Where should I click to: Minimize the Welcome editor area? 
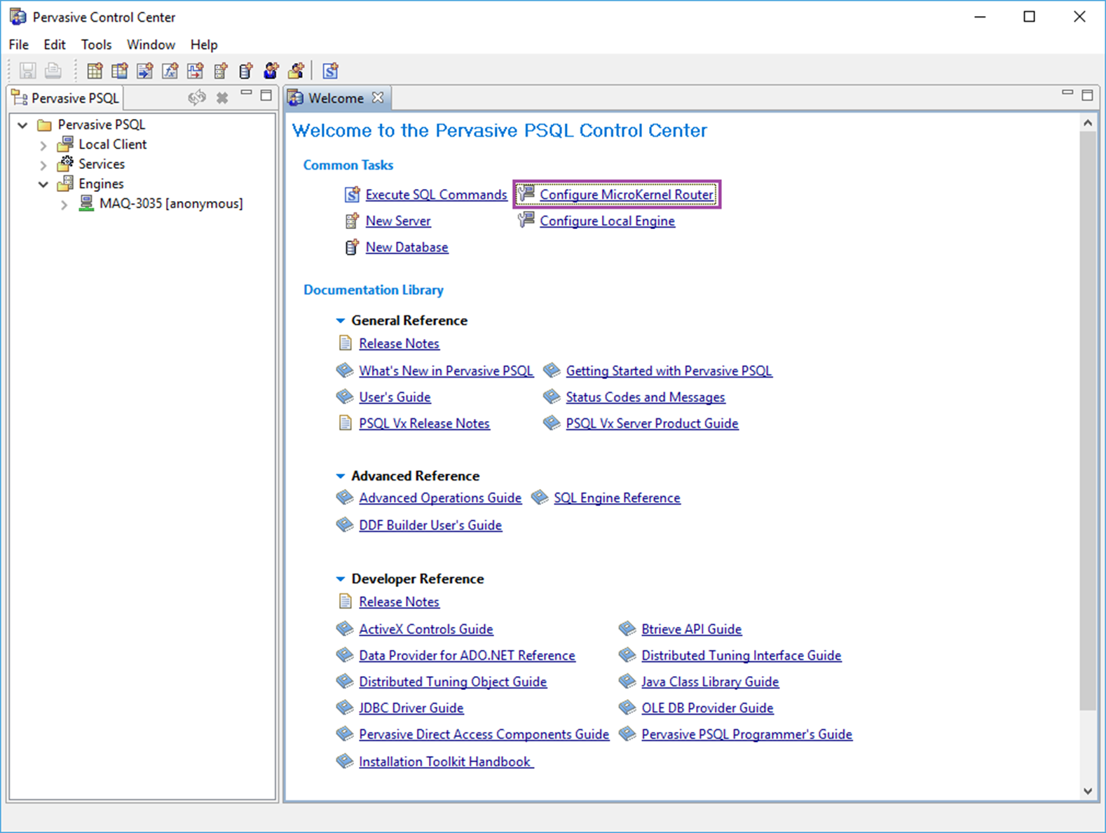click(x=1067, y=92)
